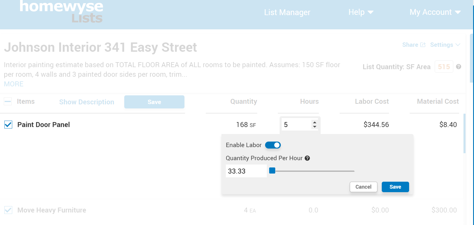The height and width of the screenshot is (225, 474).
Task: Click the Show Description link
Action: pos(87,102)
